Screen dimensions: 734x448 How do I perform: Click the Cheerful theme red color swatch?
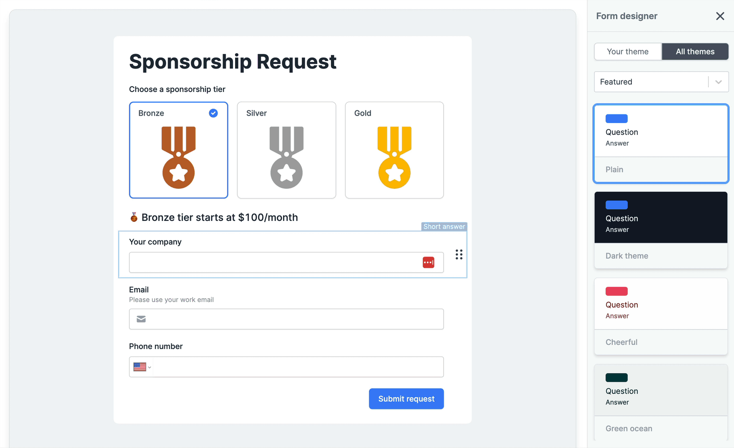(x=616, y=291)
